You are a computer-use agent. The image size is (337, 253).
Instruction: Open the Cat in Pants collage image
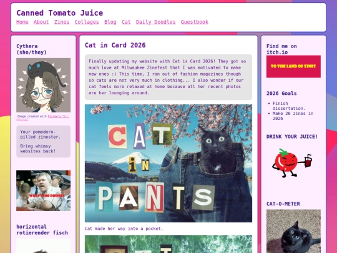pyautogui.click(x=168, y=163)
